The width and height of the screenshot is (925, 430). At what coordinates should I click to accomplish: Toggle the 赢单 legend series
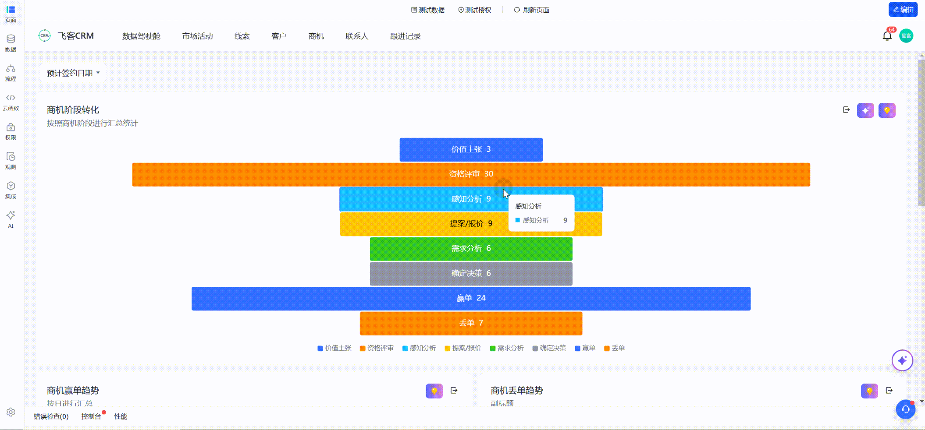pyautogui.click(x=585, y=348)
